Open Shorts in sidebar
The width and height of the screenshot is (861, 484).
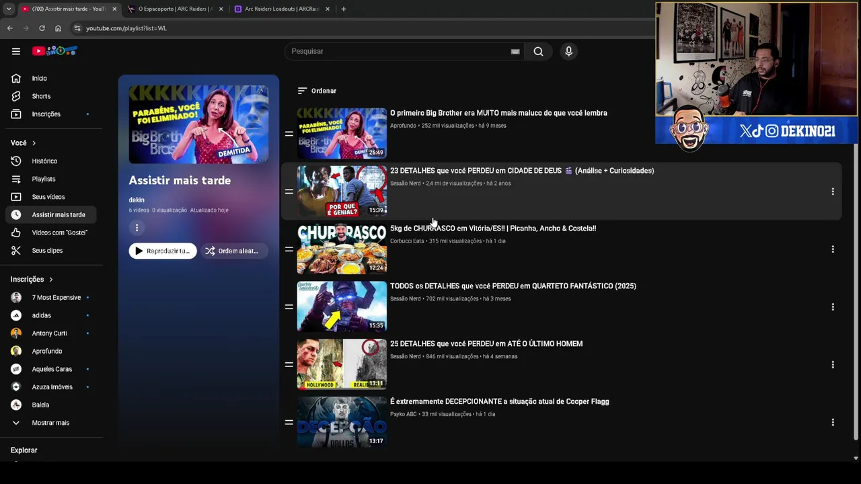click(52, 96)
